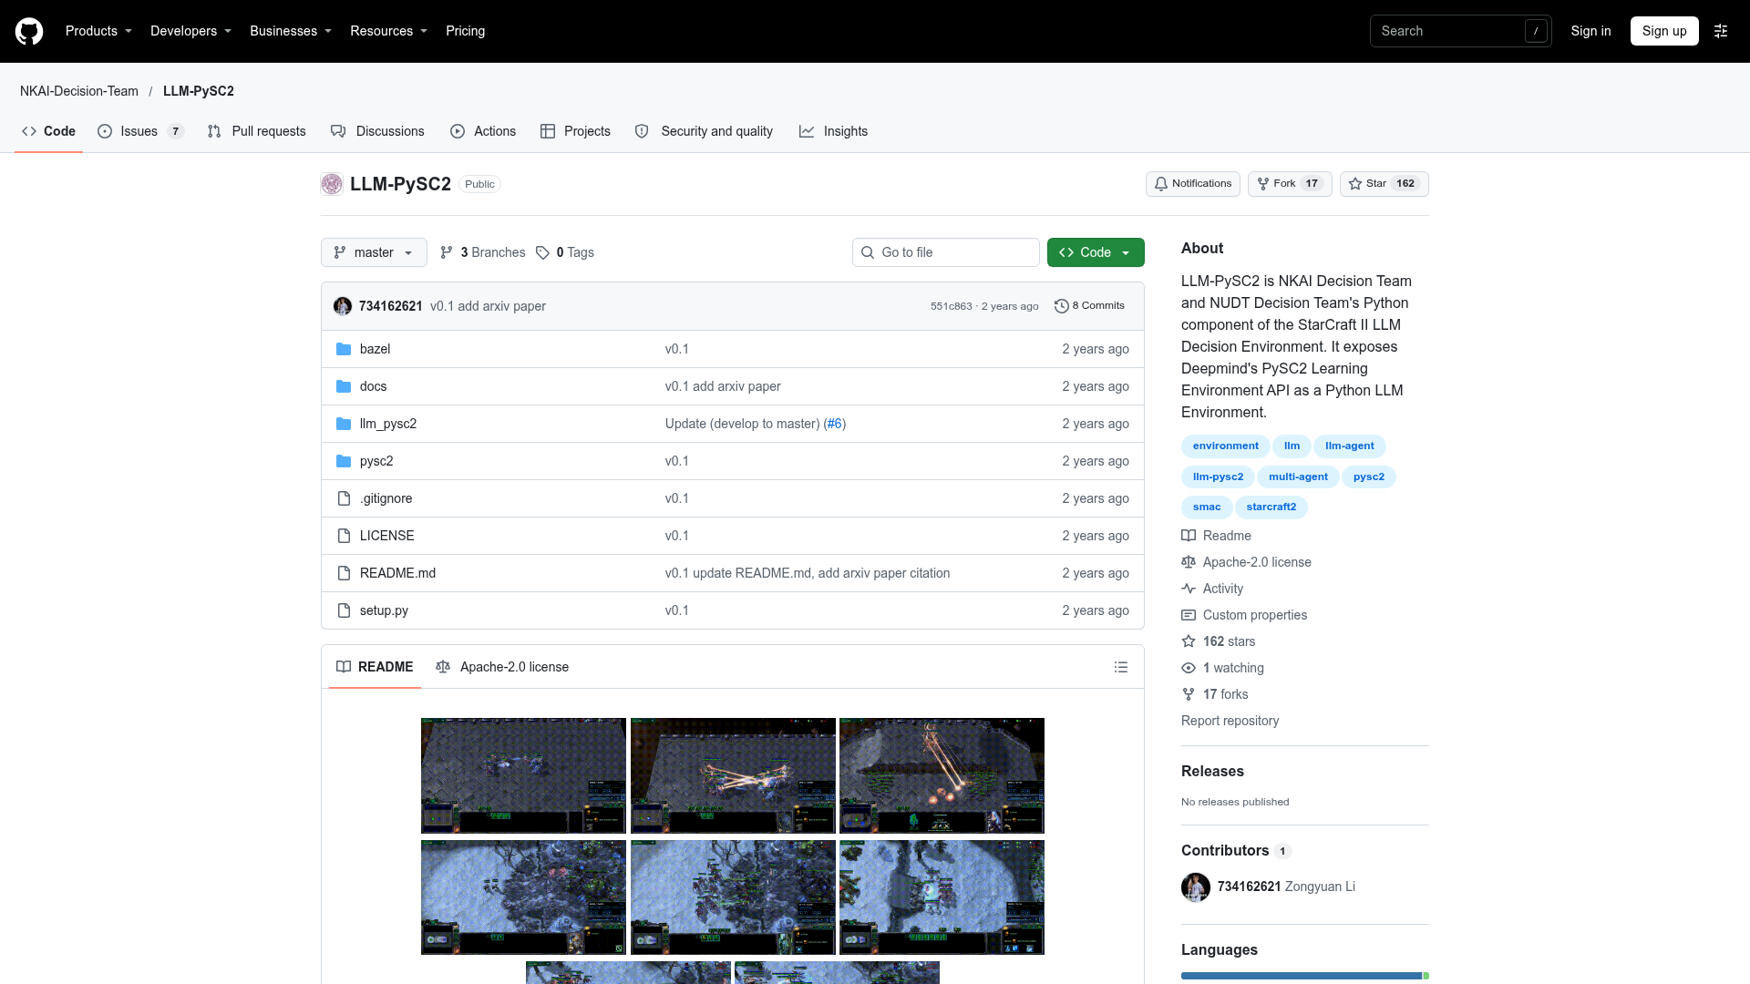Click the book icon beside the Readme link
The height and width of the screenshot is (984, 1750).
pos(1189,536)
